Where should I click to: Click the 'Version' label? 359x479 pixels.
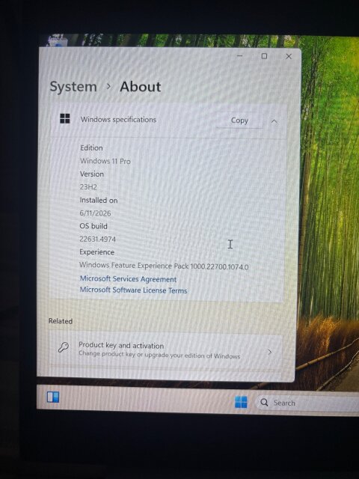[x=92, y=174]
